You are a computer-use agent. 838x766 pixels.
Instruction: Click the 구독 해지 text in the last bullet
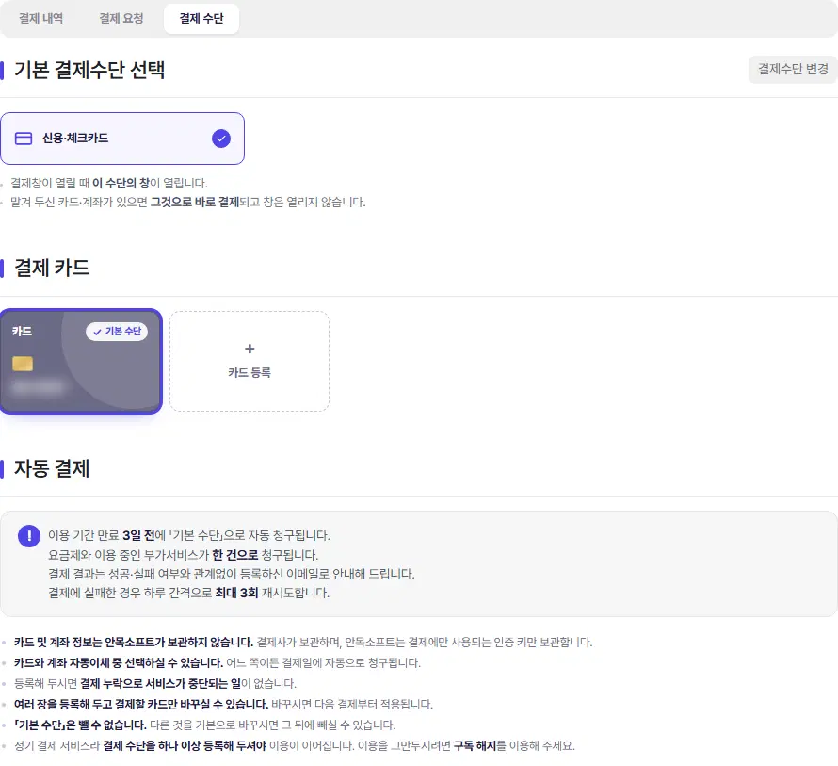(x=475, y=745)
